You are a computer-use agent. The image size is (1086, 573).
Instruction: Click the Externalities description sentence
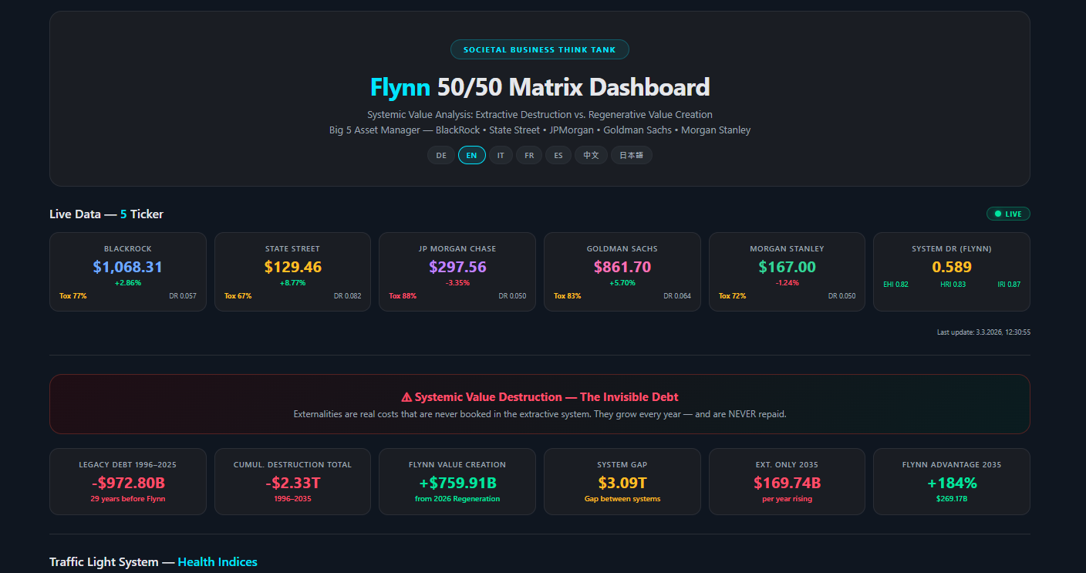pos(540,414)
